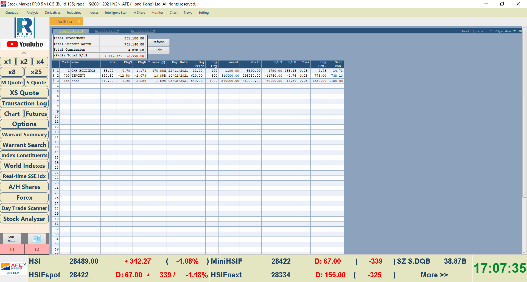The width and height of the screenshot is (527, 282).
Task: Open the Disclaimer link
Action: pyautogui.click(x=13, y=273)
